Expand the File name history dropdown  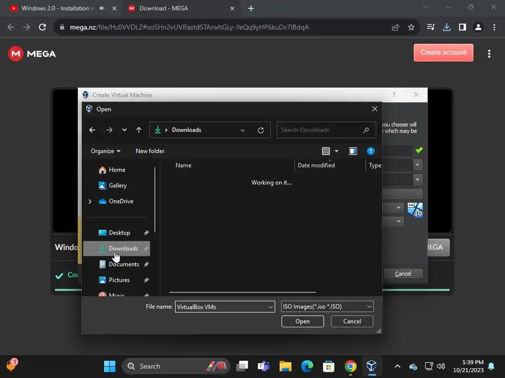[271, 307]
